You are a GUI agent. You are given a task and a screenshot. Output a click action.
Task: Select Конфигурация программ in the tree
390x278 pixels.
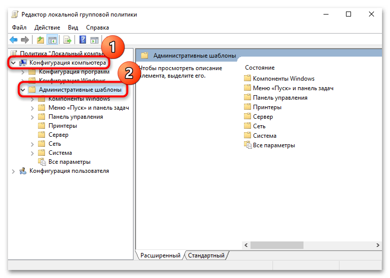tap(74, 72)
